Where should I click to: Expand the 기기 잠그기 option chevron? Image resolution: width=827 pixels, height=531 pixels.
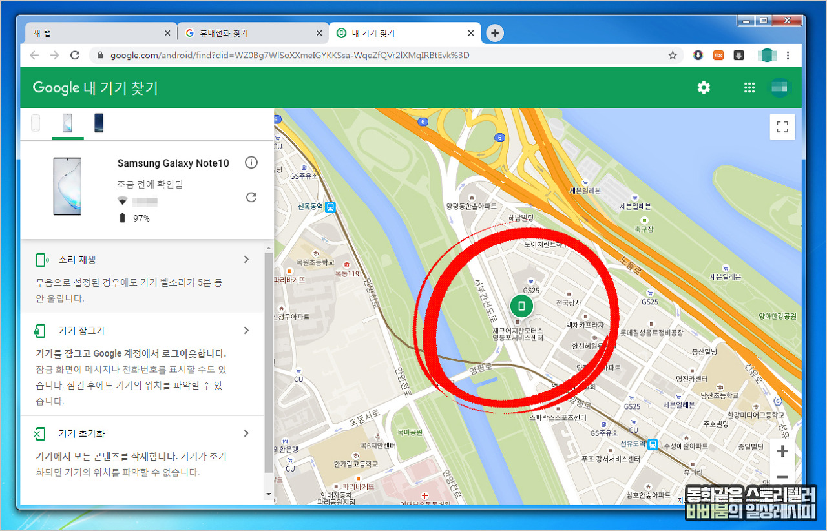(x=246, y=331)
